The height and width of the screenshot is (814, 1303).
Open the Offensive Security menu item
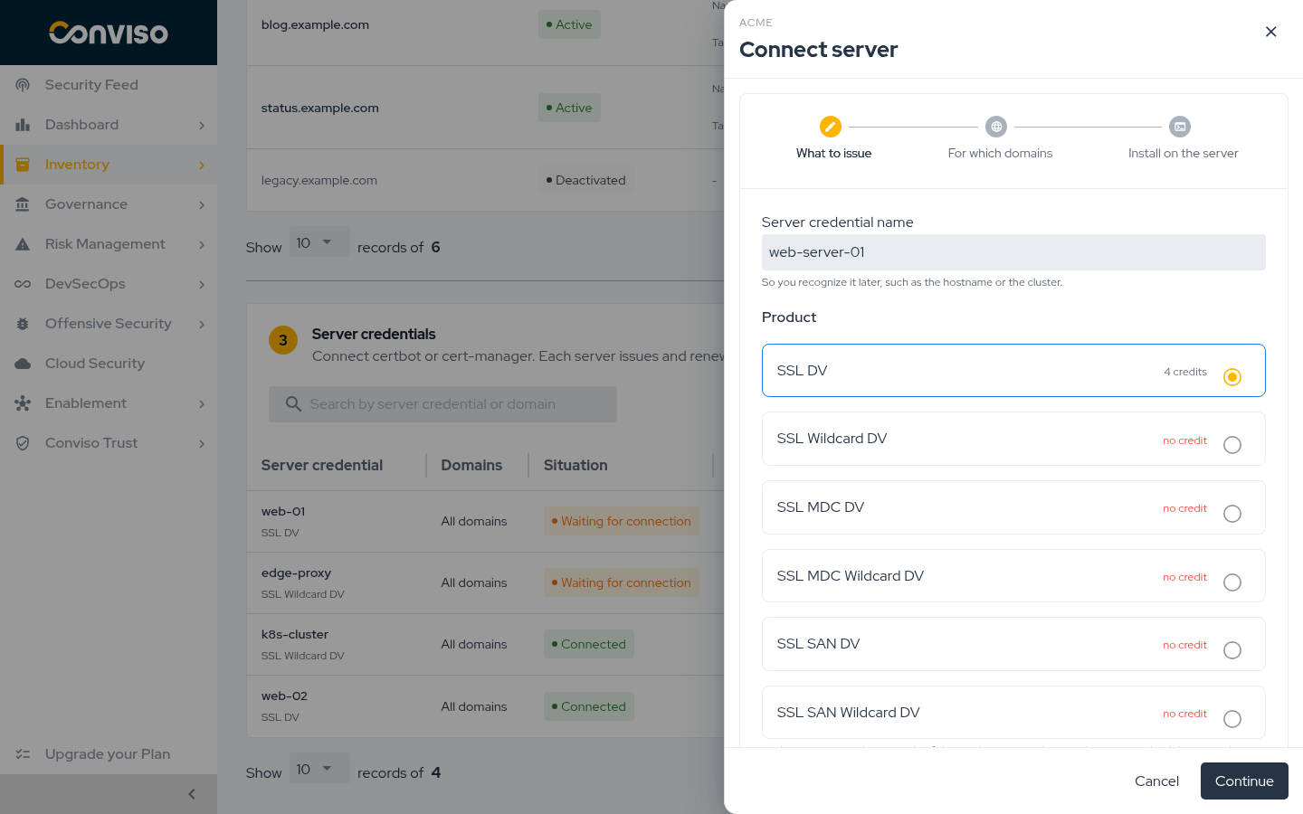point(109,324)
